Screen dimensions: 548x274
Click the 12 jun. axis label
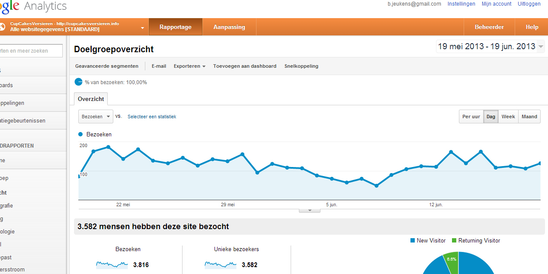[x=436, y=205]
